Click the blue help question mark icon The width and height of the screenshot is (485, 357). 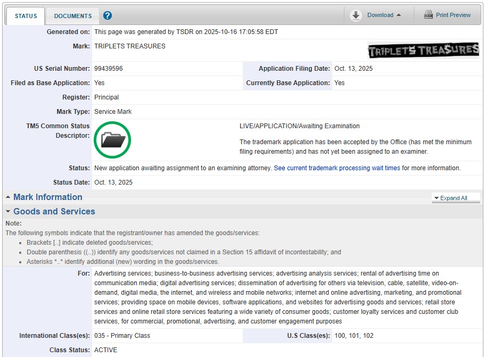click(x=108, y=15)
